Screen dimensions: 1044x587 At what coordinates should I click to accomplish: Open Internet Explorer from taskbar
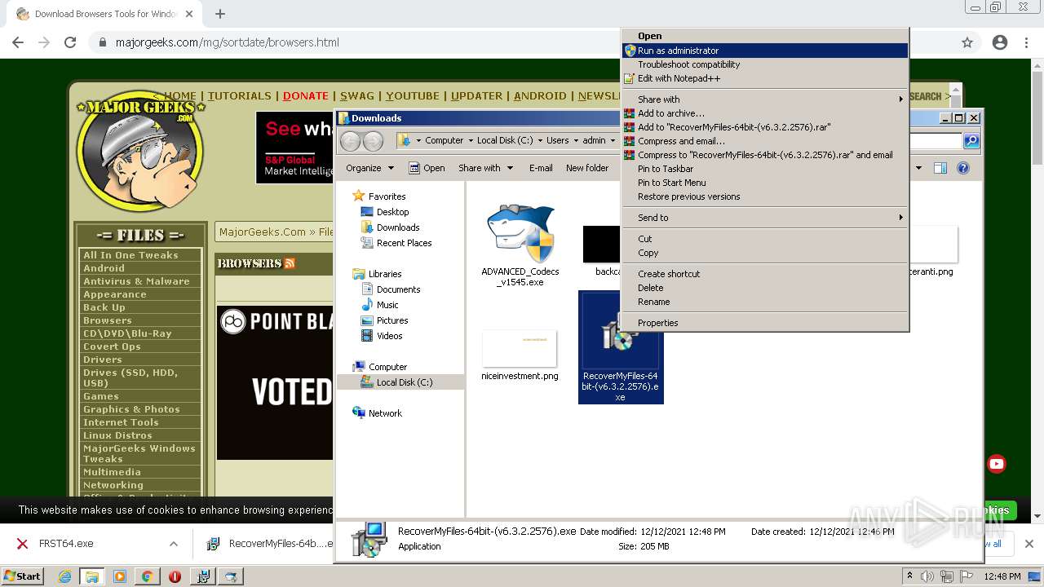click(x=64, y=576)
